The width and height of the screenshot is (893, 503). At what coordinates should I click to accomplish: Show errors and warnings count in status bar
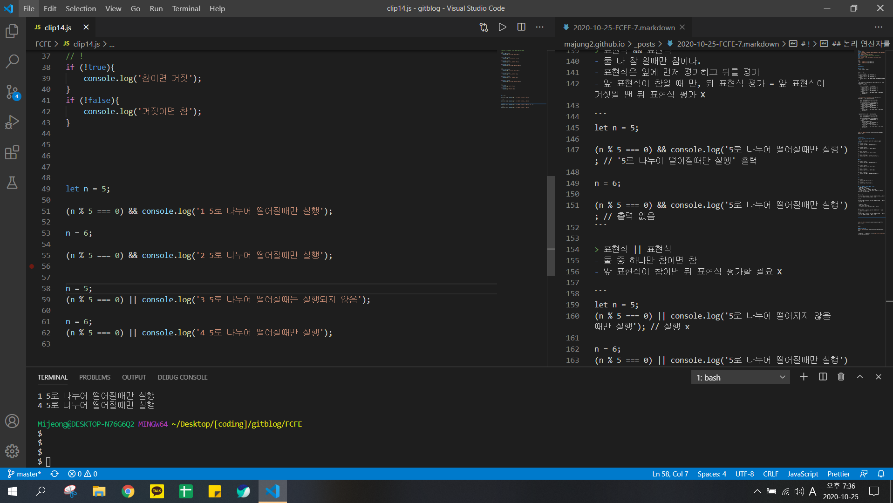pos(82,474)
